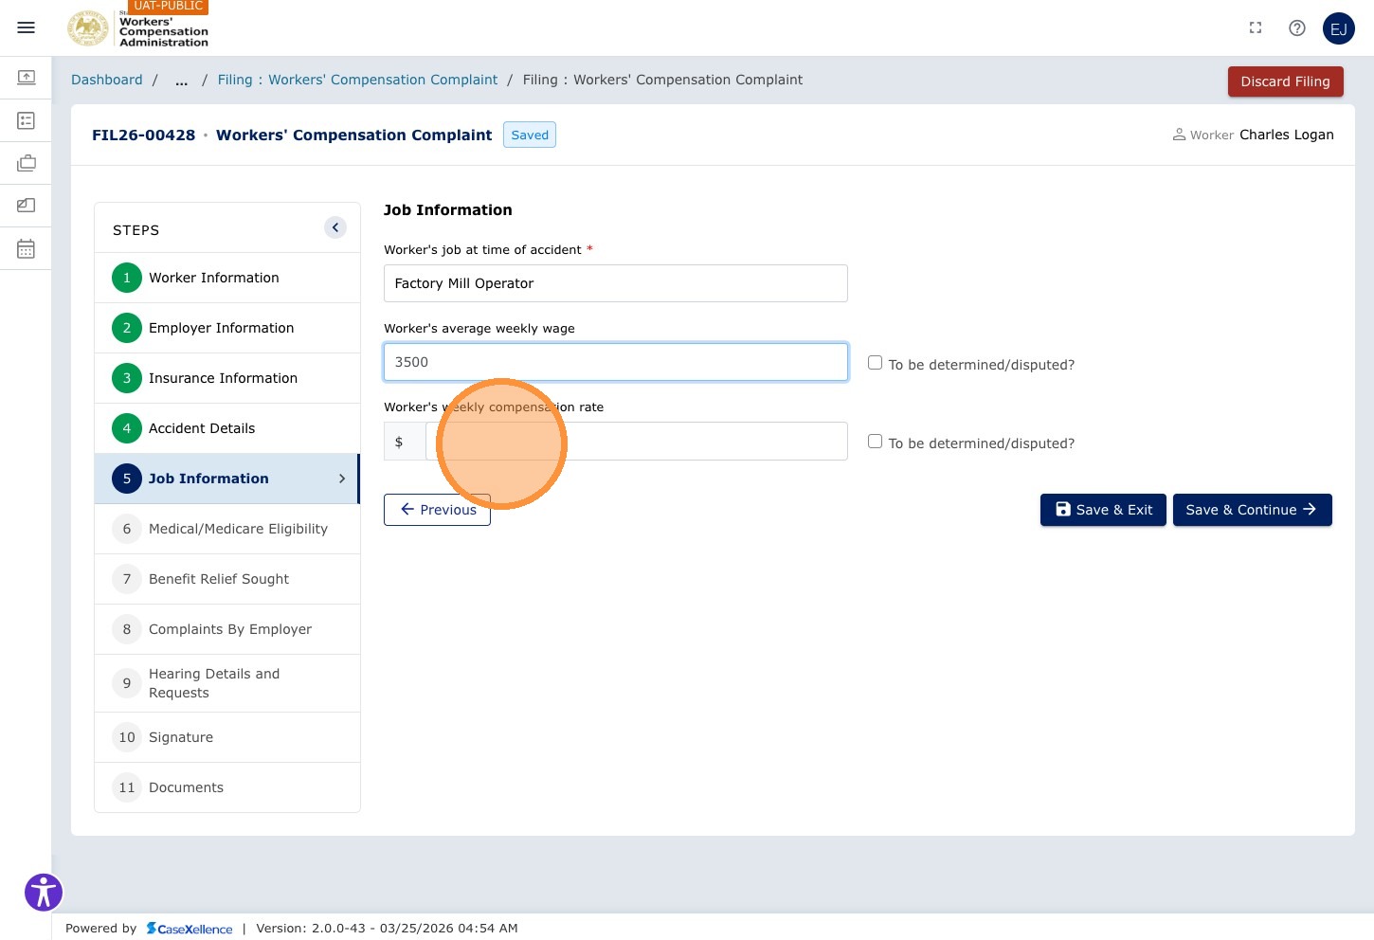This screenshot has height=940, width=1374.
Task: Open Medical/Medicare Eligibility step
Action: point(227,529)
